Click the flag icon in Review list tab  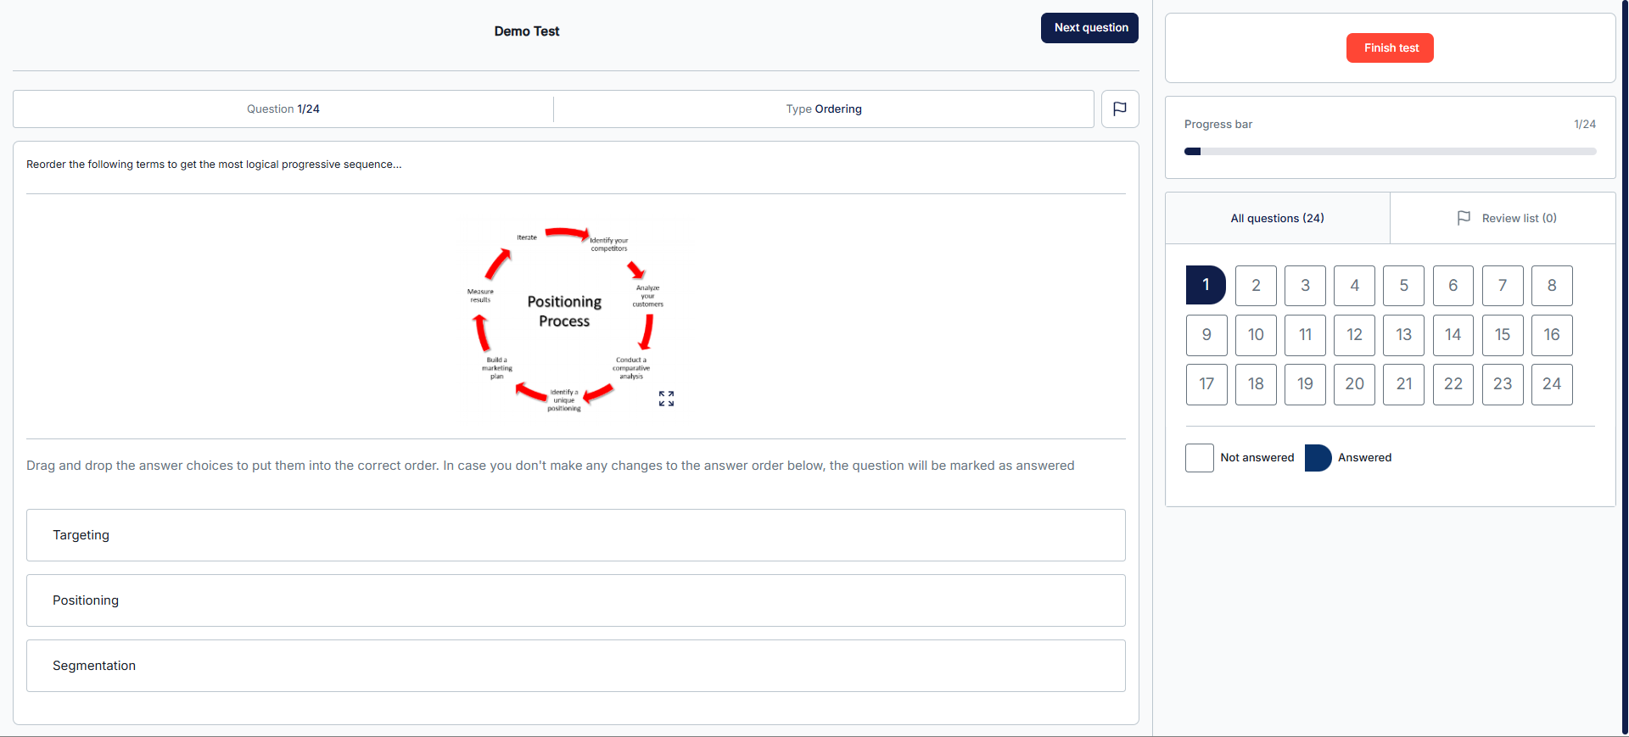(1464, 218)
